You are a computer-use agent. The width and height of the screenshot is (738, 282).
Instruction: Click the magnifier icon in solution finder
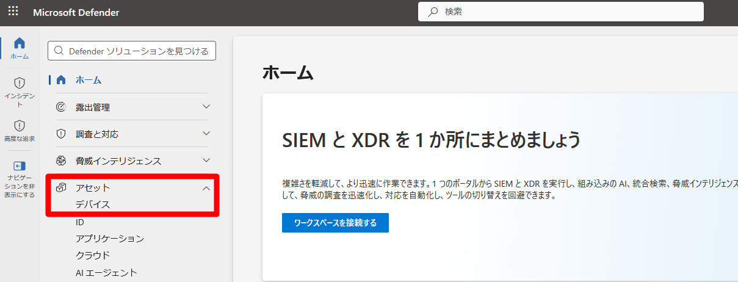(59, 51)
